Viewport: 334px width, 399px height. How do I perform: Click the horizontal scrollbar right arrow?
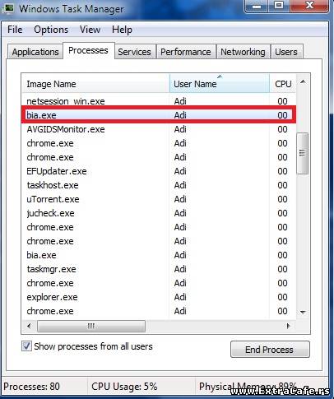click(x=288, y=326)
